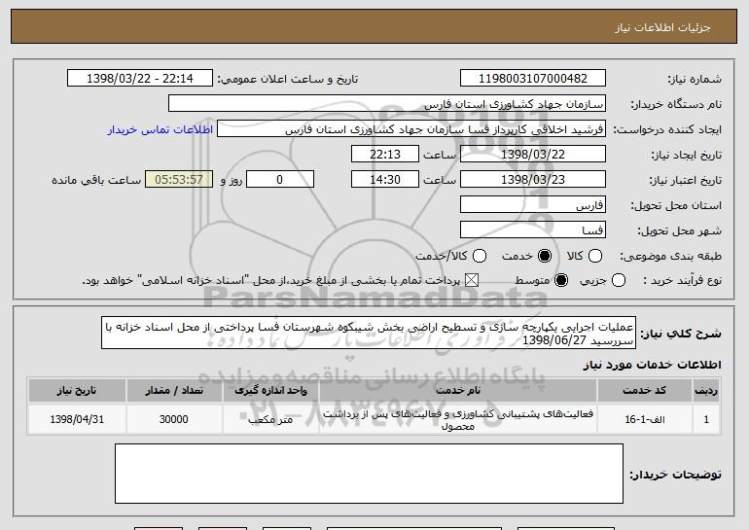Click the remaining days field showing 0
Screen dimensions: 749x530
tap(280, 180)
